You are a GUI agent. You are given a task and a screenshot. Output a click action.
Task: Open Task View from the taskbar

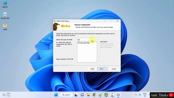pyautogui.click(x=76, y=95)
